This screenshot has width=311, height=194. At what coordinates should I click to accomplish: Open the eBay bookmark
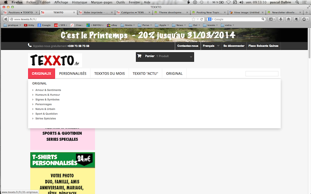pyautogui.click(x=112, y=25)
